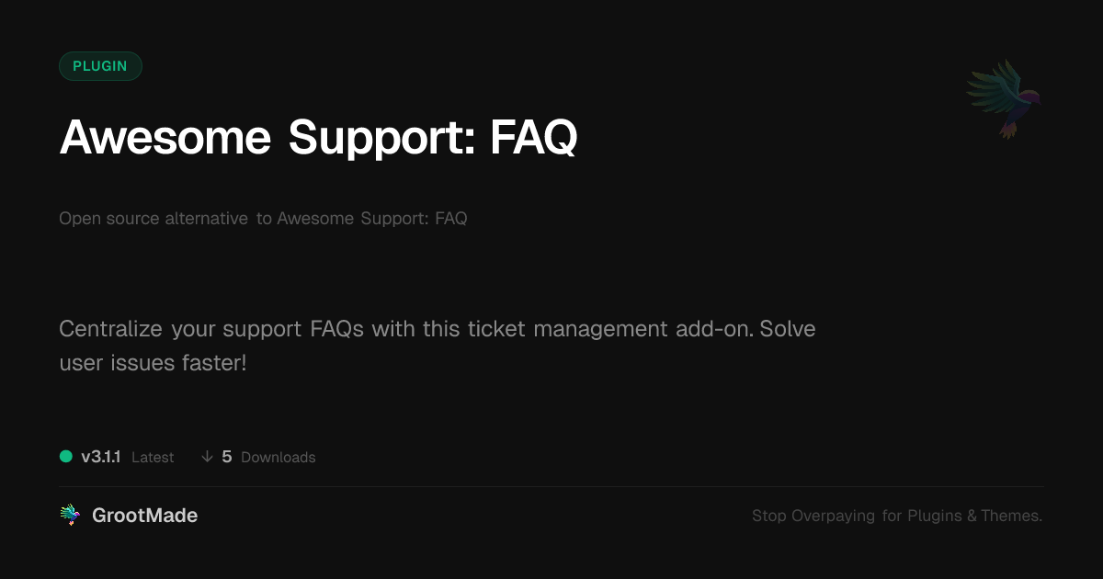Click the Downloads label

point(278,458)
